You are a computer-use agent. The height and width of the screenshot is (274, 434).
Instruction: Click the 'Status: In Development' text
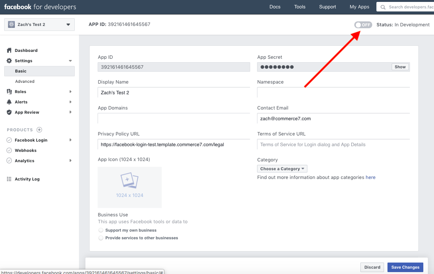403,25
